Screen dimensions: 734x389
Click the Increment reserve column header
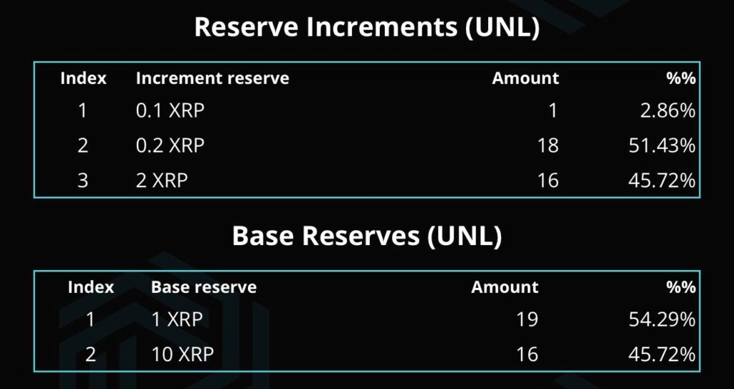pos(212,78)
